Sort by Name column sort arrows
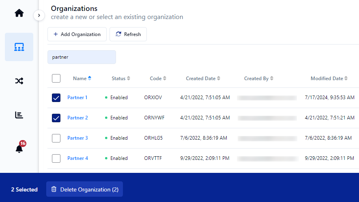This screenshot has width=359, height=202. 90,79
